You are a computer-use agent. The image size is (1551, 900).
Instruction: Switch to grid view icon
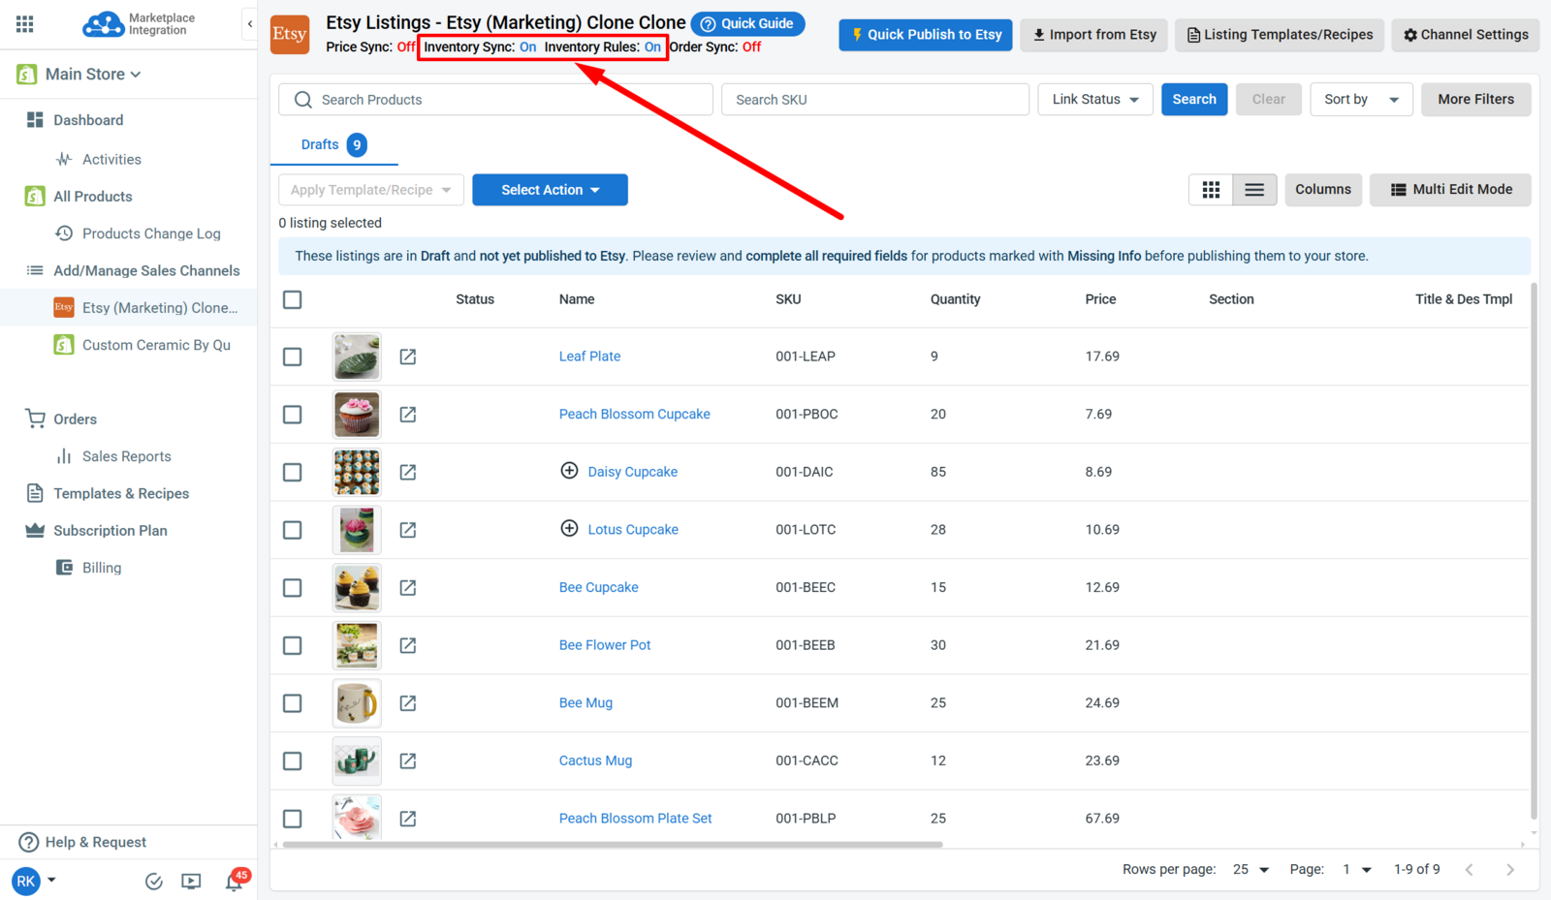coord(1211,190)
